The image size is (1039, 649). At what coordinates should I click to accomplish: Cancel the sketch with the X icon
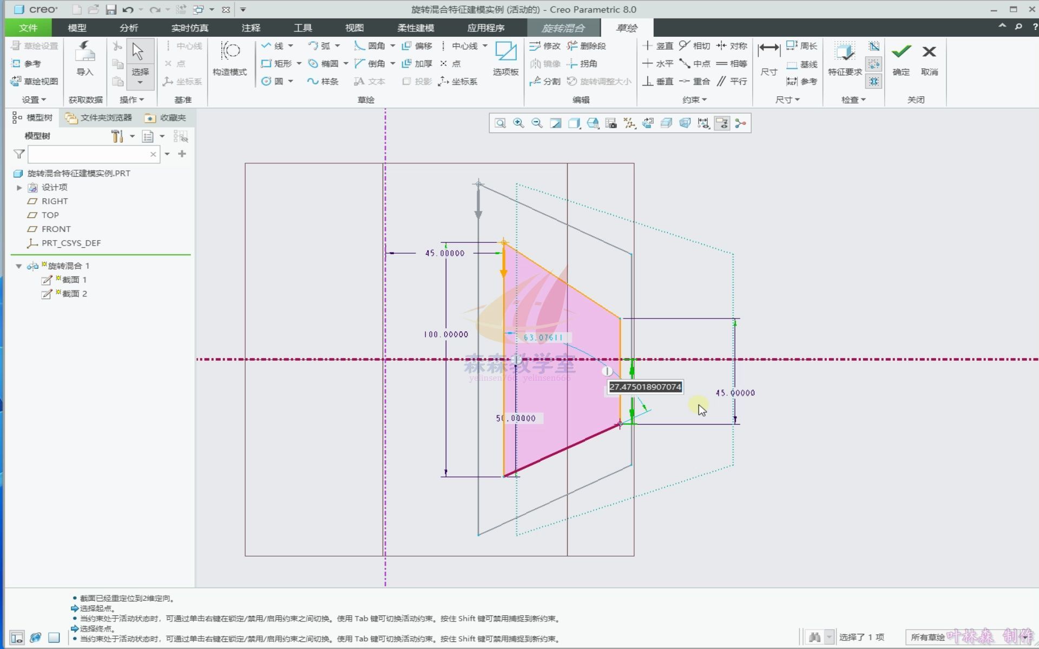click(x=929, y=52)
